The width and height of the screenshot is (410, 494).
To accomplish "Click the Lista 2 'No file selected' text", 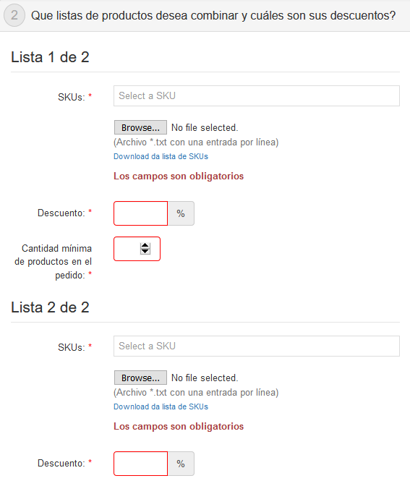I will [205, 378].
